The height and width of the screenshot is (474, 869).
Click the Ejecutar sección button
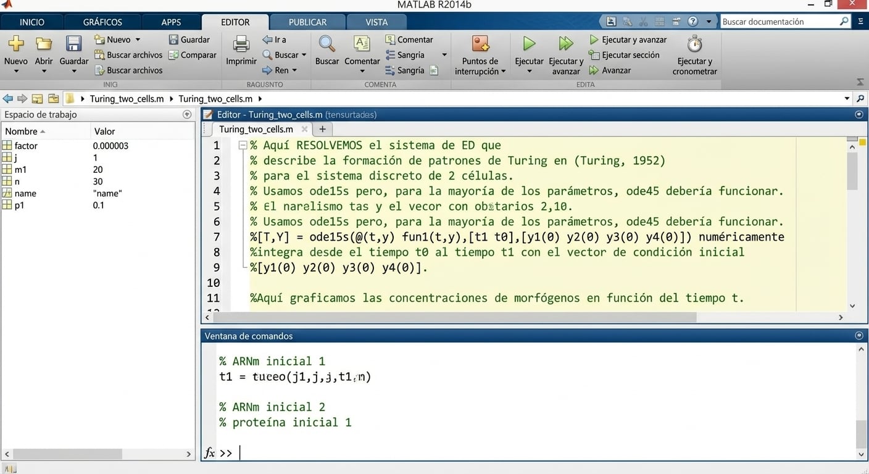624,55
